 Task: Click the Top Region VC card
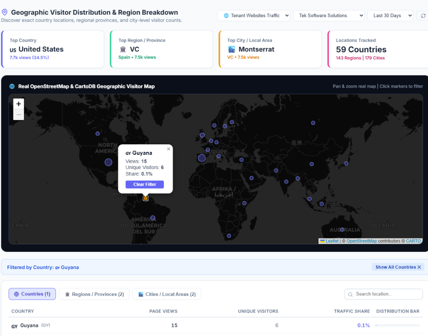click(x=161, y=49)
